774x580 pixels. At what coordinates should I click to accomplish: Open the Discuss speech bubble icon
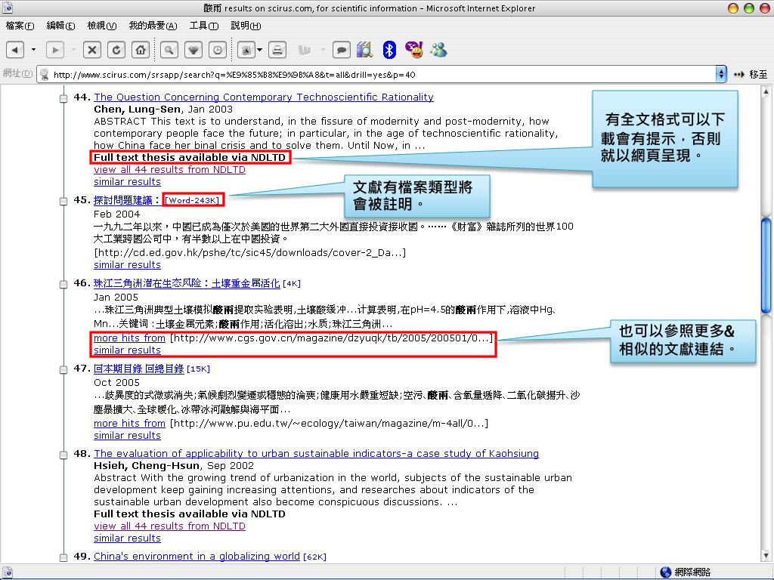[341, 50]
